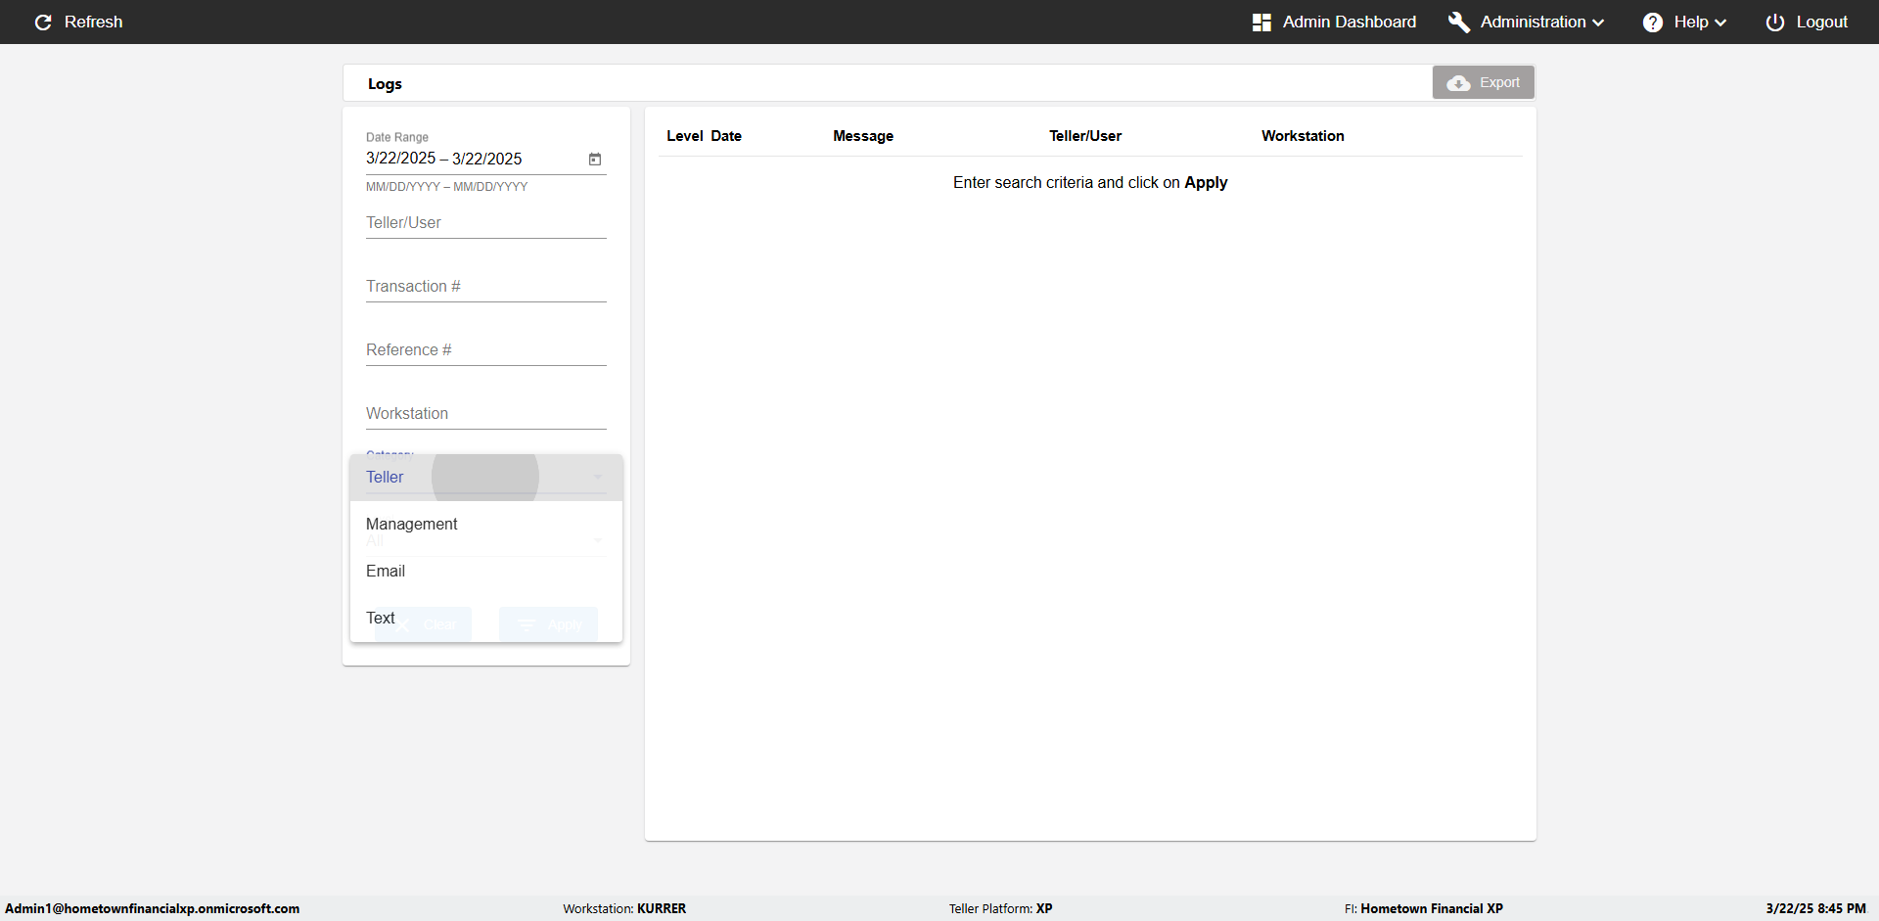
Task: Expand the Administration menu chevron
Action: (1598, 23)
